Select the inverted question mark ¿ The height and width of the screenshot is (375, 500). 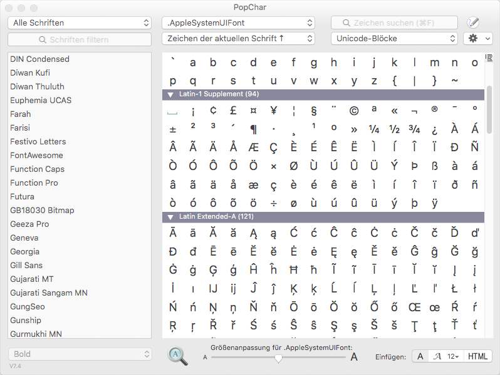(x=434, y=130)
